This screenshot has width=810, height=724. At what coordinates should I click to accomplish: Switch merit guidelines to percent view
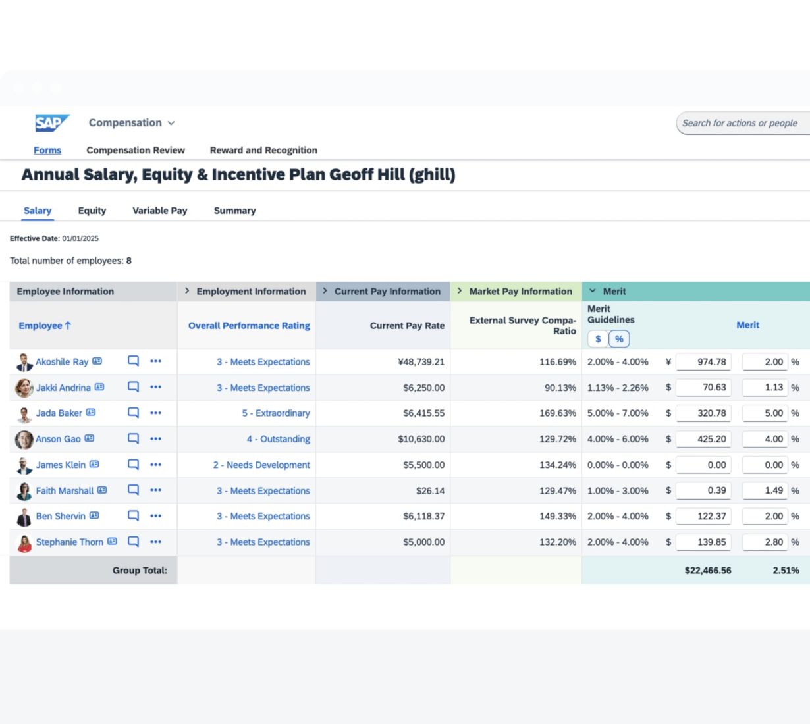coord(619,339)
